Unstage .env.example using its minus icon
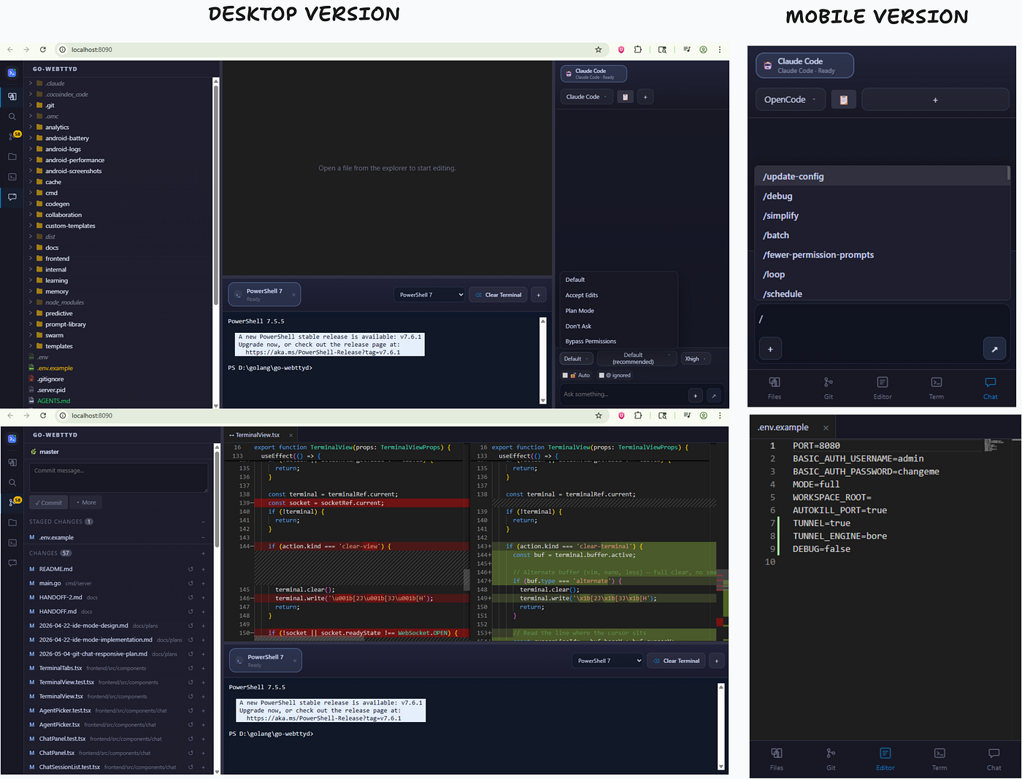This screenshot has height=779, width=1022. coord(203,537)
